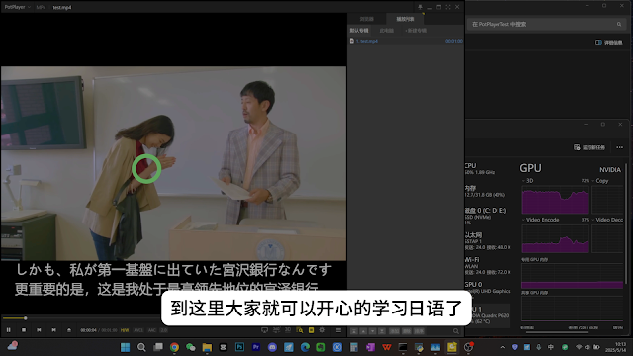Toggle the 360° video mode icon
Viewport: 633px width, 356px height.
pyautogui.click(x=276, y=329)
